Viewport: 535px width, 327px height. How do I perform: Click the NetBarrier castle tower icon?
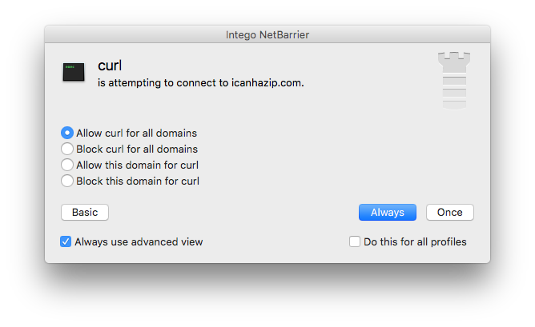(x=454, y=81)
